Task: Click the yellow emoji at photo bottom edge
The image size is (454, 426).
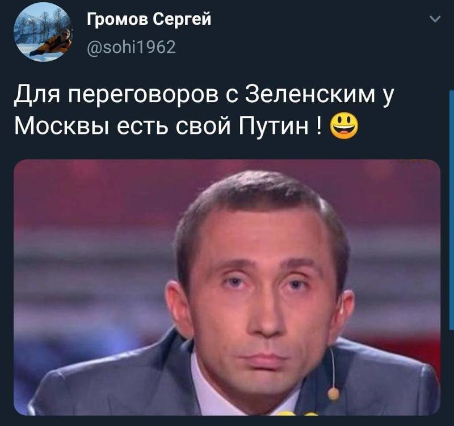Action: point(299,413)
